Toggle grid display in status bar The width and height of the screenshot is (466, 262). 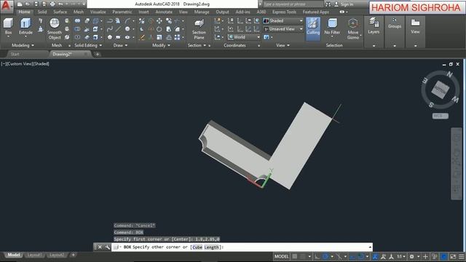coord(294,256)
